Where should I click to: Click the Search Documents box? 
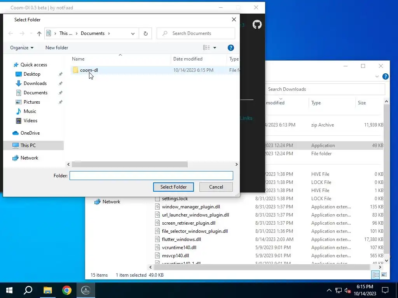(x=196, y=33)
